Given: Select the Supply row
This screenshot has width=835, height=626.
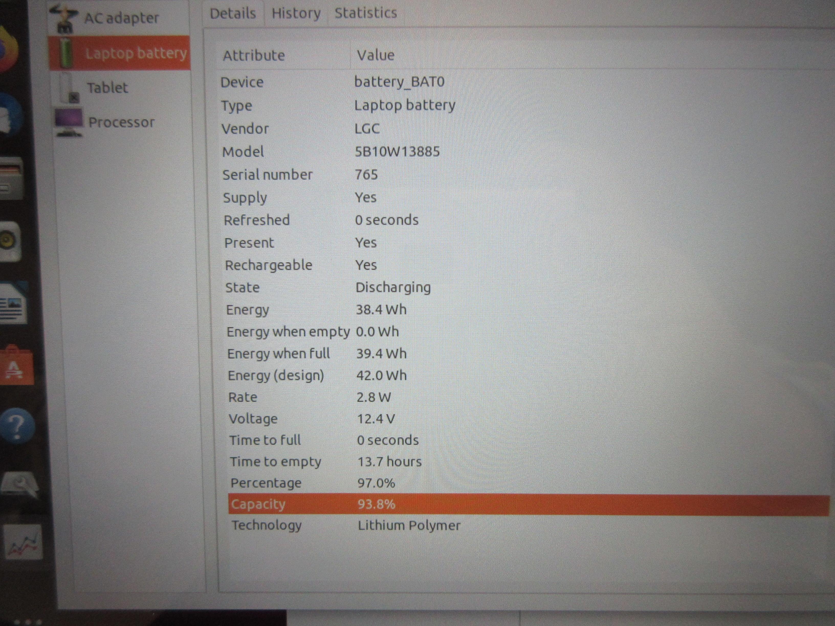Looking at the screenshot, I should pyautogui.click(x=525, y=197).
